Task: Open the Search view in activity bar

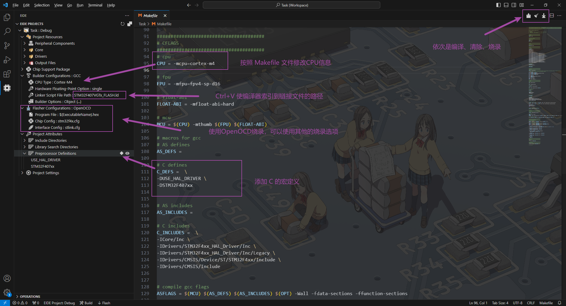Action: [7, 31]
